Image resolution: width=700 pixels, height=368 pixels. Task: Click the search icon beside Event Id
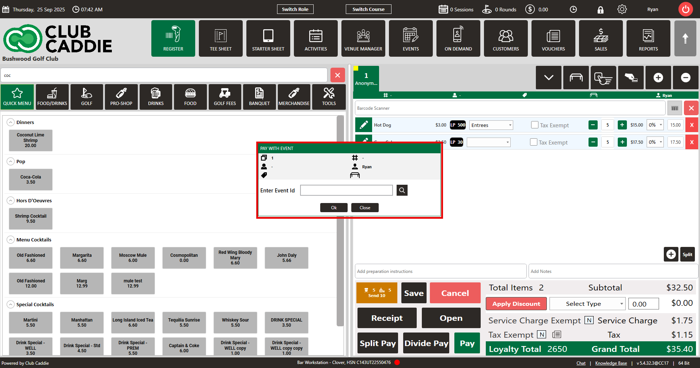coord(402,190)
